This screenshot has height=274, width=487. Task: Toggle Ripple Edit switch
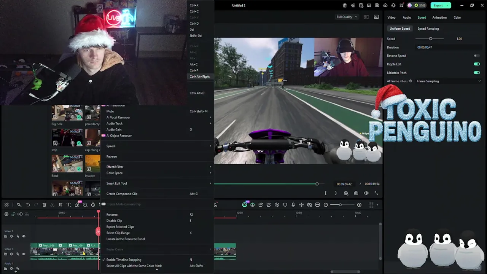click(x=476, y=64)
